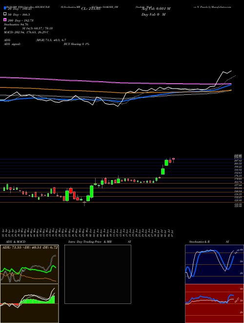Click the 201.52 price axis label
The height and width of the screenshot is (323, 244).
pos(238,163)
